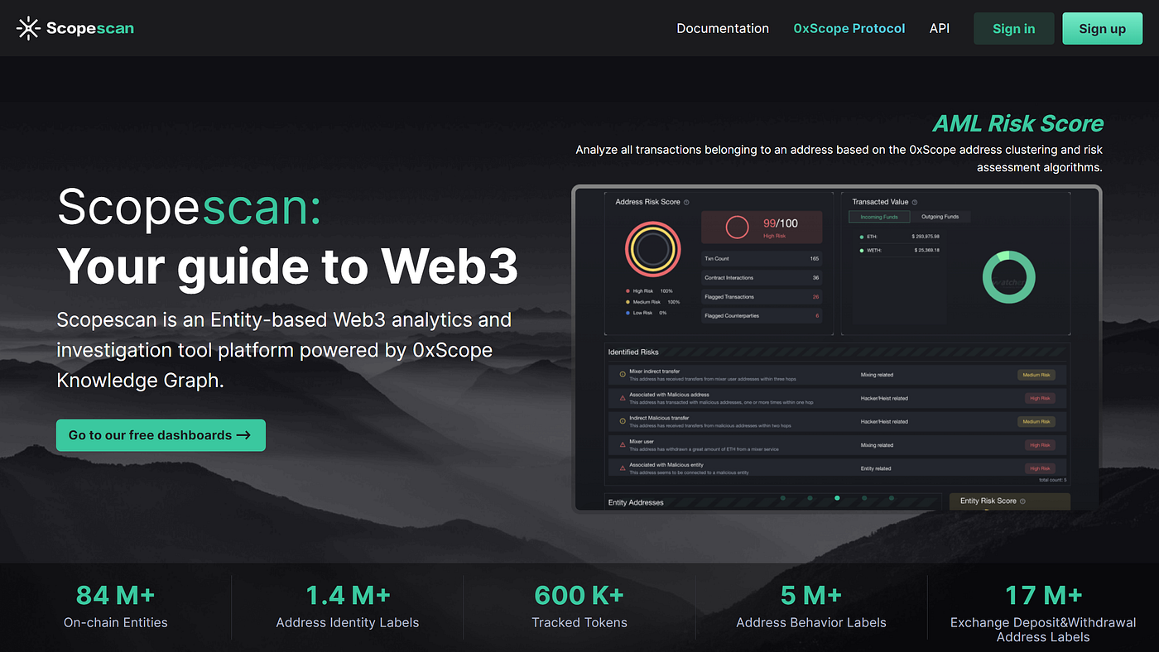Screen dimensions: 1159x652
Task: Click the Address Risk Score help icon
Action: 687,202
